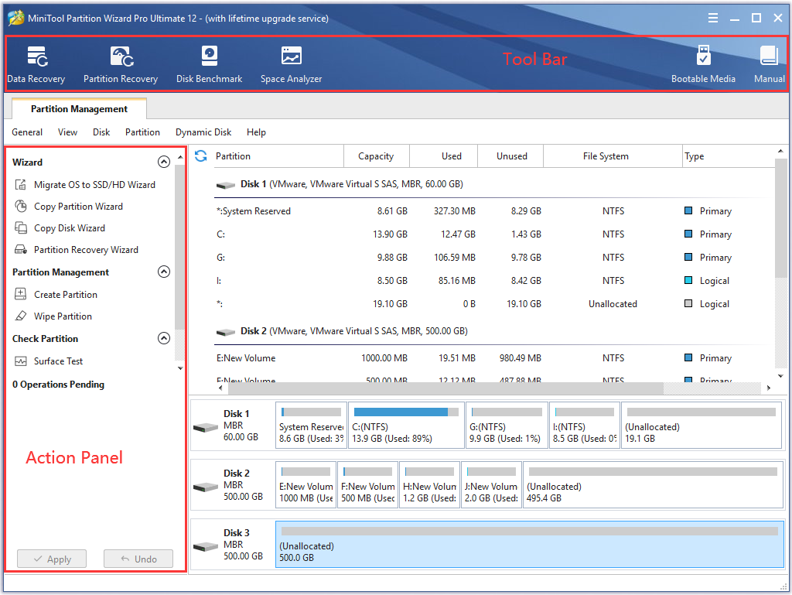Open the Dynamic Disk menu

[x=203, y=132]
